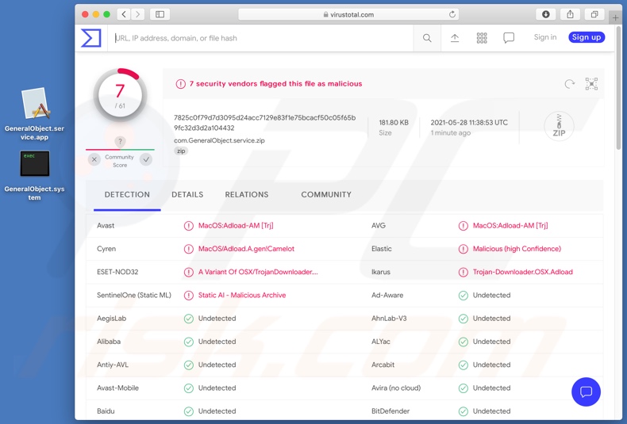Click Malicious (high Confidence) Elastic result

[517, 249]
